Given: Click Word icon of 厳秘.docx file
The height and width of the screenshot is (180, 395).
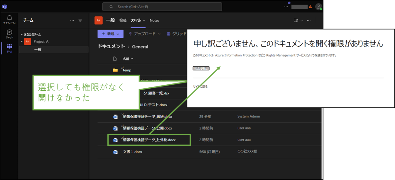Looking at the screenshot, I should [115, 117].
